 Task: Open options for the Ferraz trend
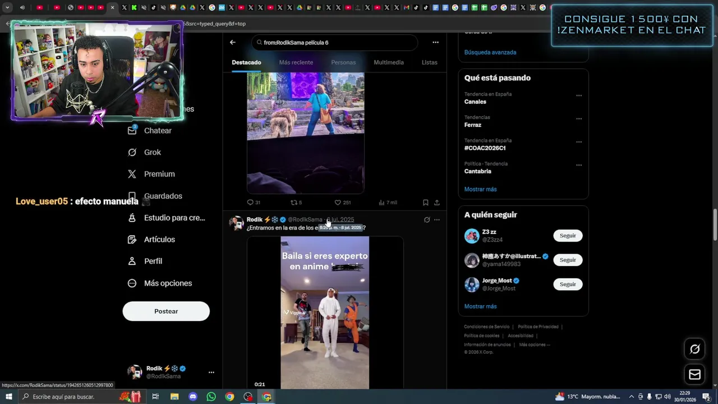pos(579,118)
